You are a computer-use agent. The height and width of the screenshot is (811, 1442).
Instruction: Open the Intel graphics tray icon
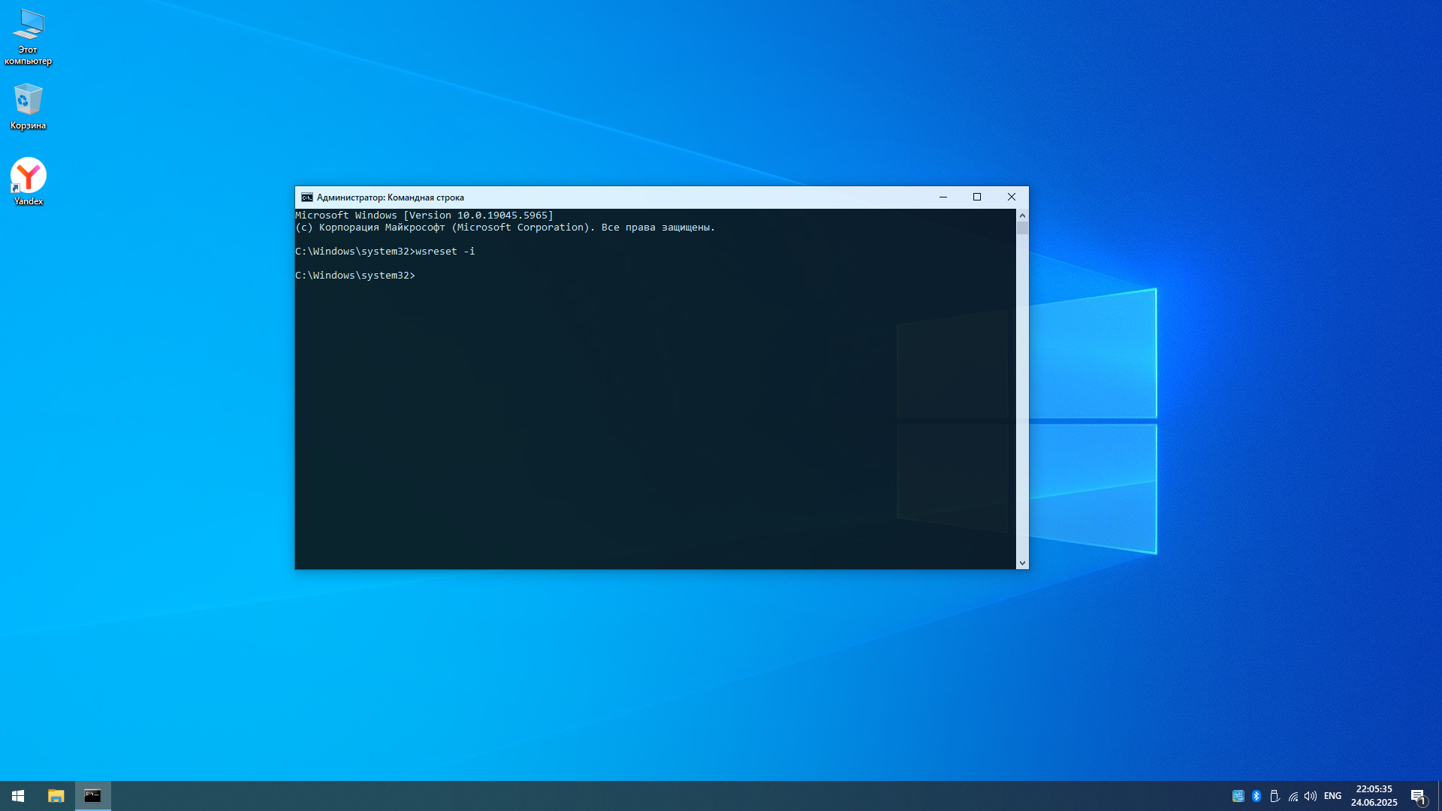(x=1238, y=796)
